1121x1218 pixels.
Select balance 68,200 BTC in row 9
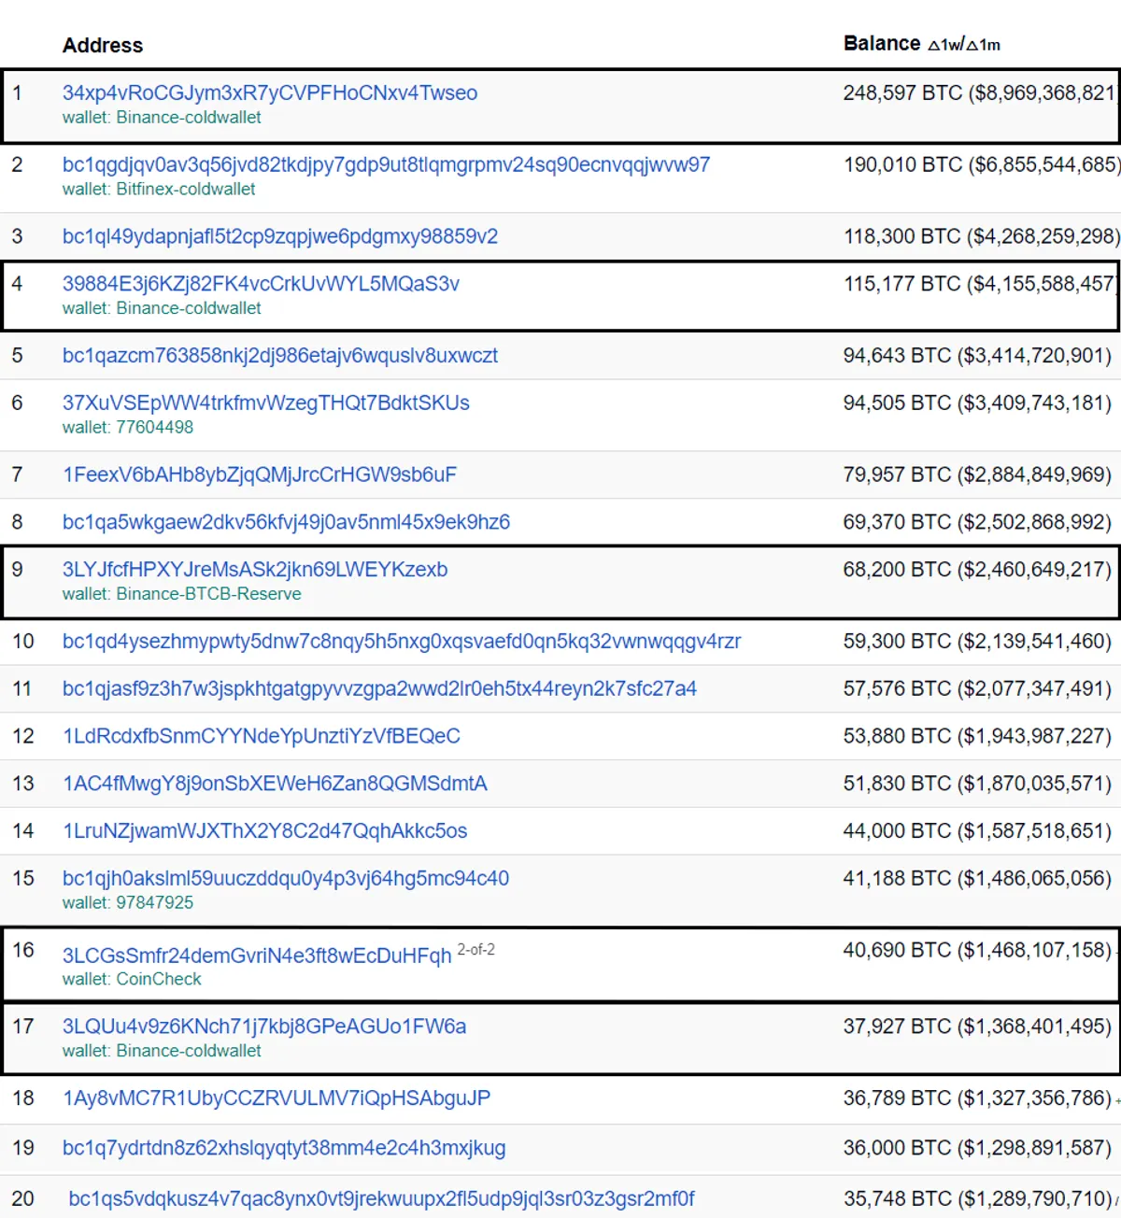[x=977, y=570]
